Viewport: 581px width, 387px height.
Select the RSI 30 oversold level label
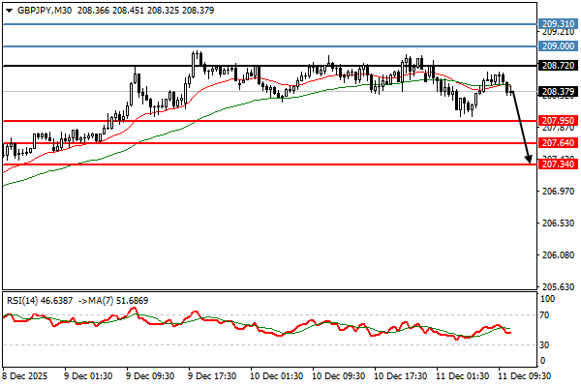pos(545,345)
